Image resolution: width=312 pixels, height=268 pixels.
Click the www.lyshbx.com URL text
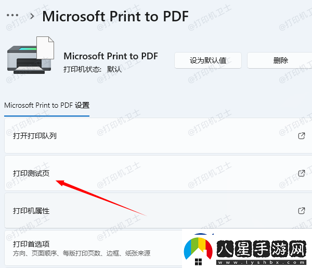coord(261,262)
